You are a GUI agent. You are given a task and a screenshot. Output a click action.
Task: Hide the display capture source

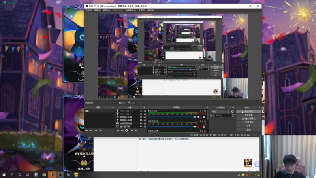(x=141, y=127)
